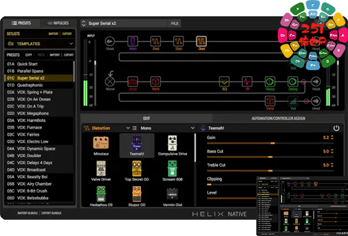This screenshot has width=348, height=236.
Task: Select the lower Verb block on split path
Action: pyautogui.click(x=270, y=101)
